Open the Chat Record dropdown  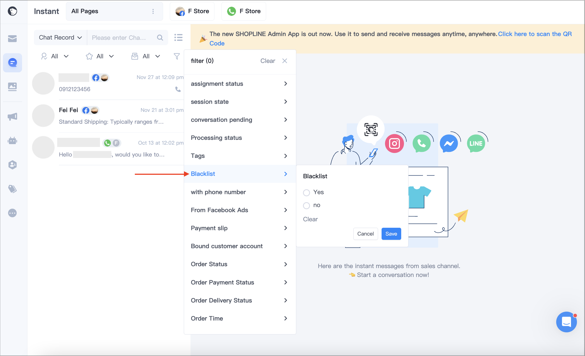[61, 38]
